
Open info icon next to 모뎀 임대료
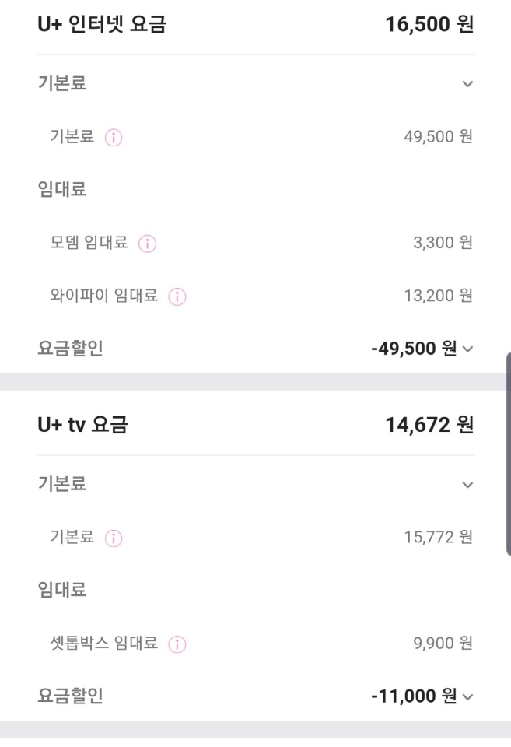(147, 244)
